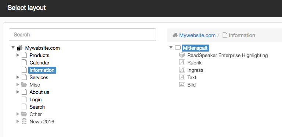This screenshot has width=282, height=137.
Task: Click the Calendar page icon
Action: tap(24, 63)
